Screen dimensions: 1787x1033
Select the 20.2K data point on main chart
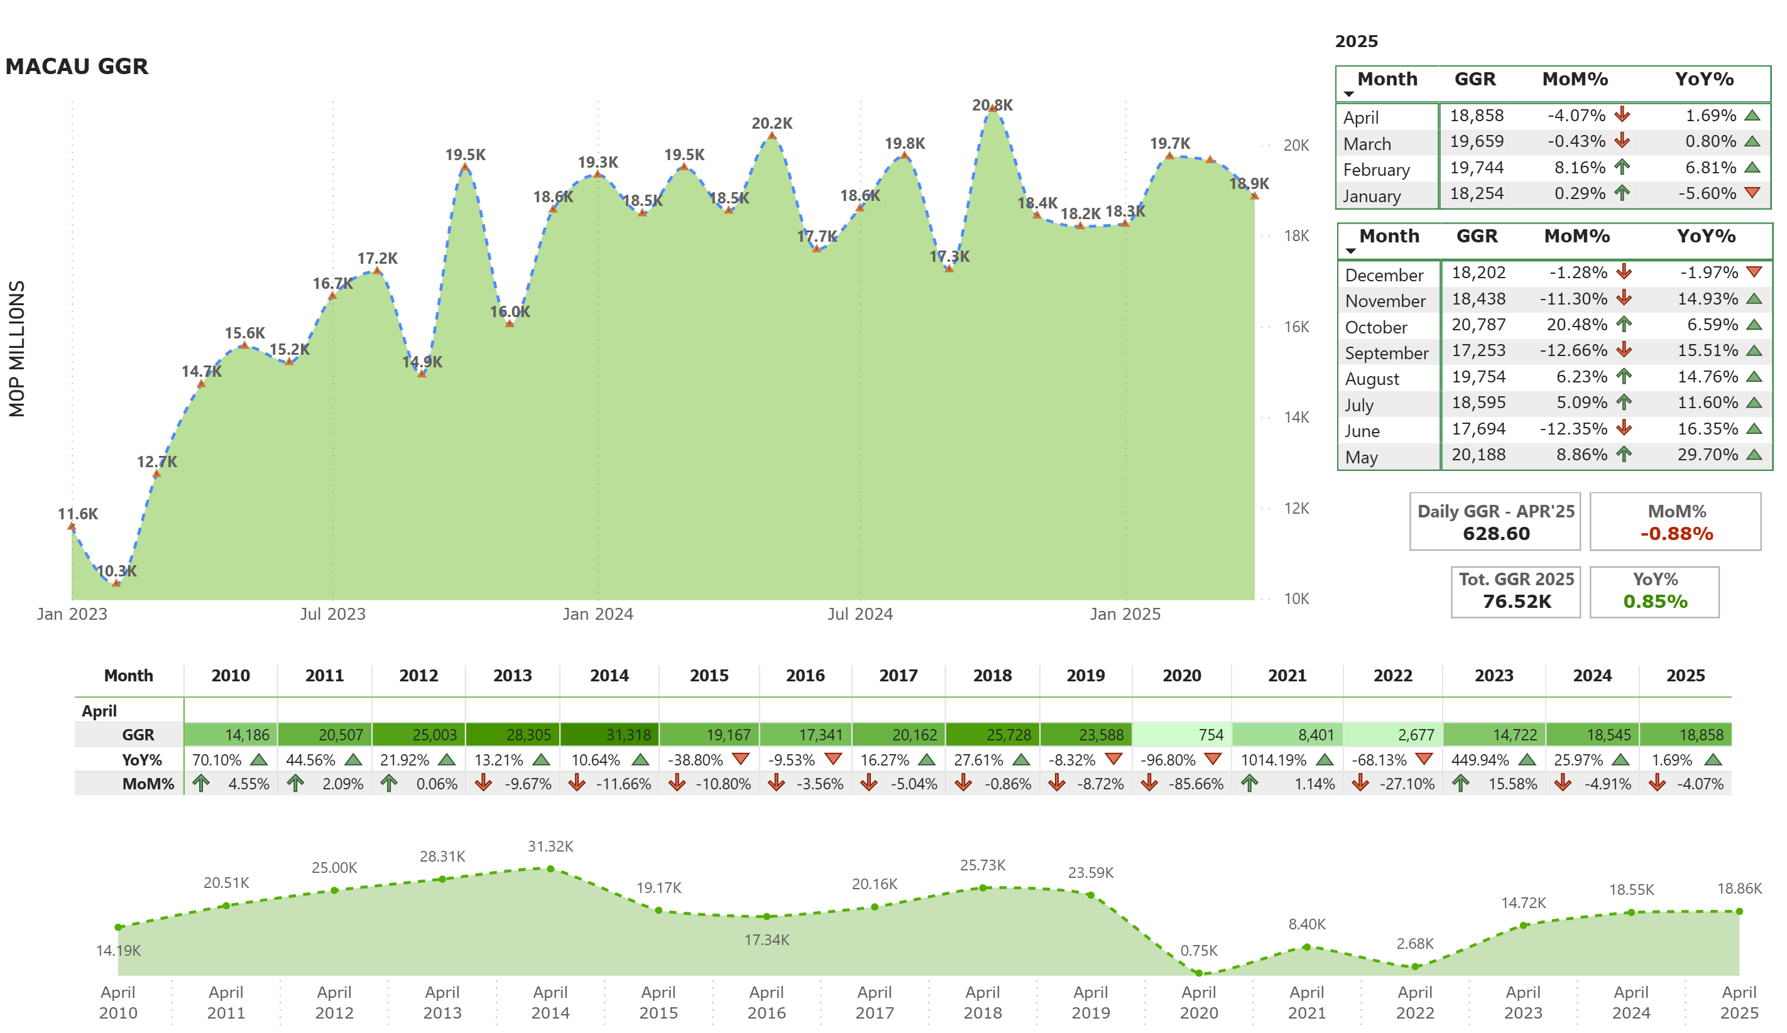772,135
